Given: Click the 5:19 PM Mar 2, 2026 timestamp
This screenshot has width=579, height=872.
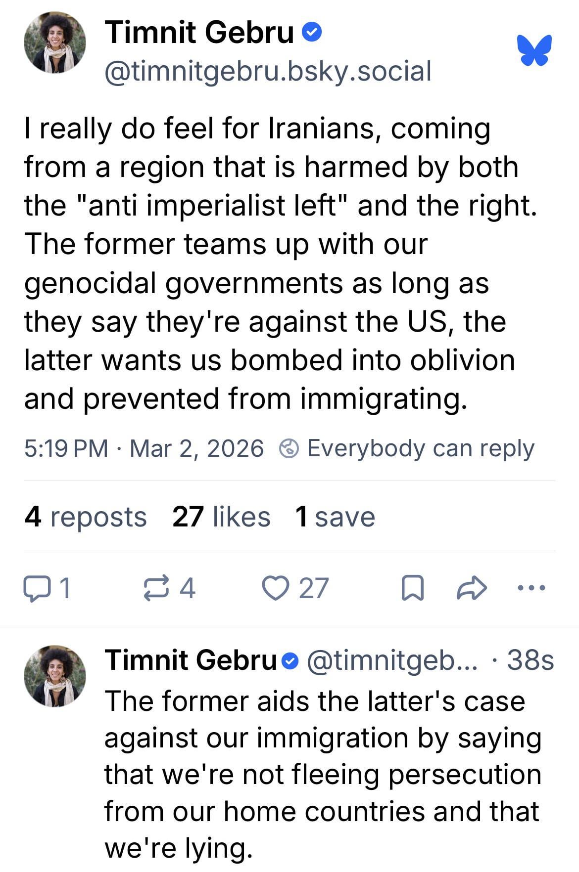Looking at the screenshot, I should 144,449.
